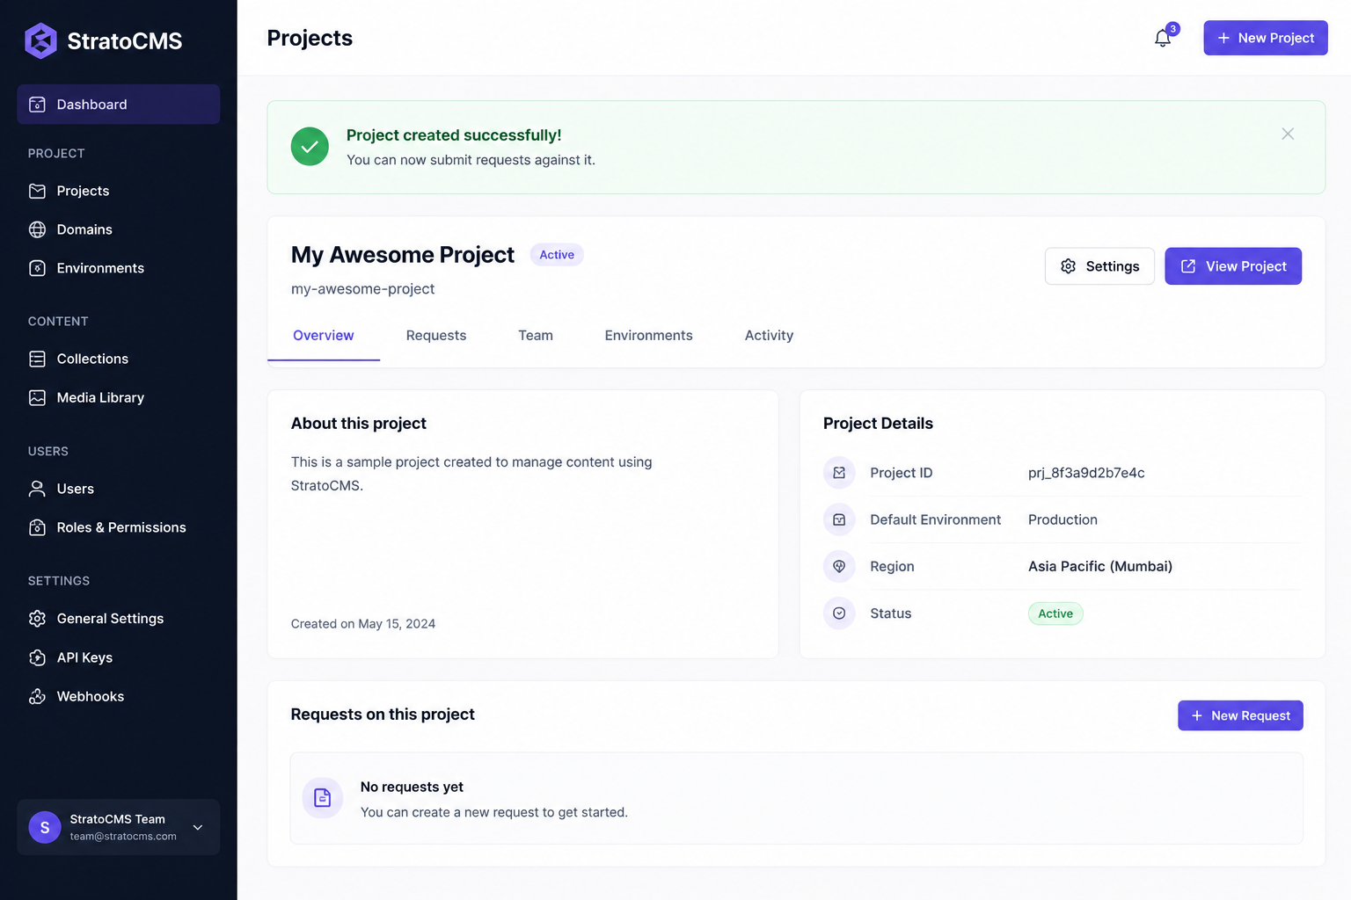Screen dimensions: 1351x900
Task: Click Created on May 15, 2024 text
Action: tap(363, 624)
